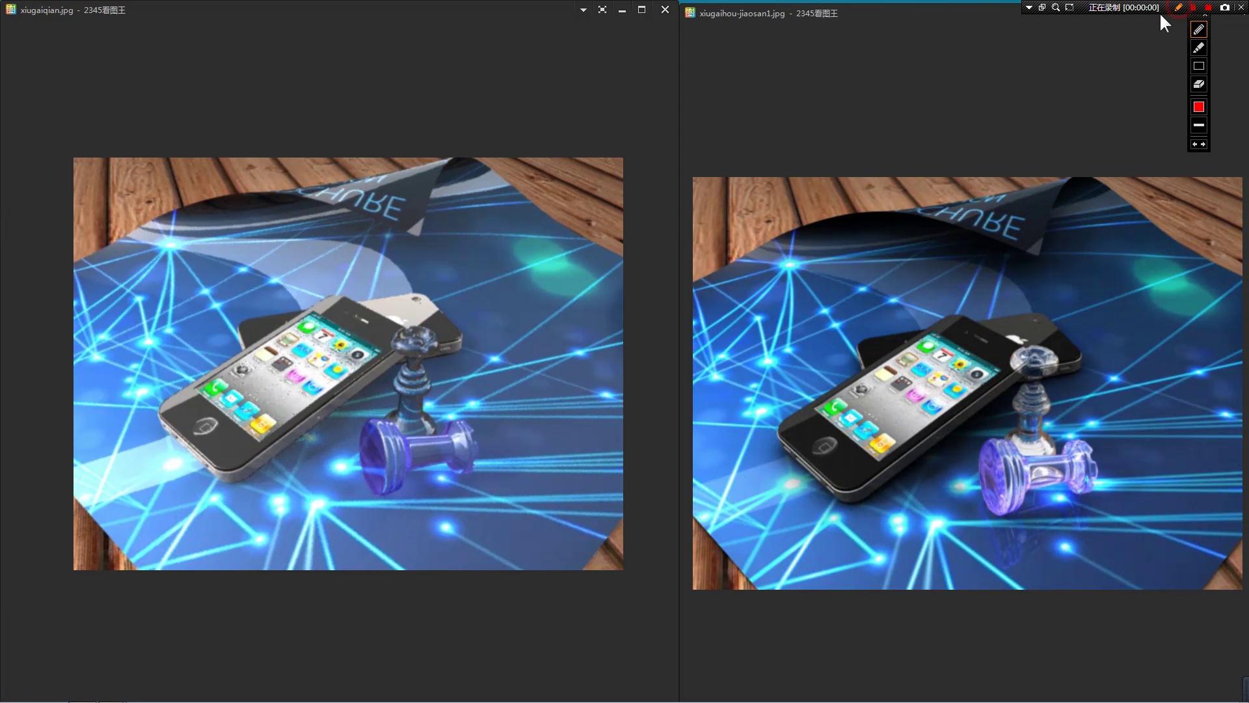
Task: Select the pencil drawing tool
Action: [1199, 30]
